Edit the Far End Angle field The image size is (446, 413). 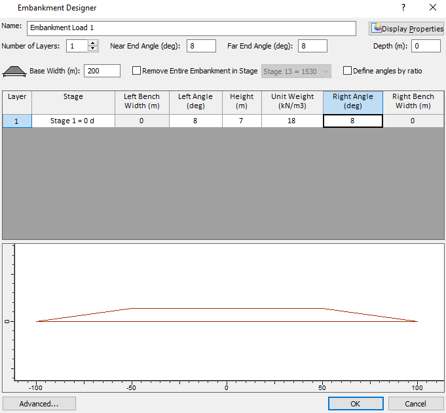pyautogui.click(x=312, y=46)
